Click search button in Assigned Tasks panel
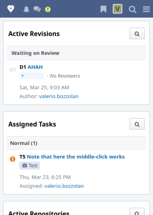The height and width of the screenshot is (215, 153). pyautogui.click(x=137, y=124)
